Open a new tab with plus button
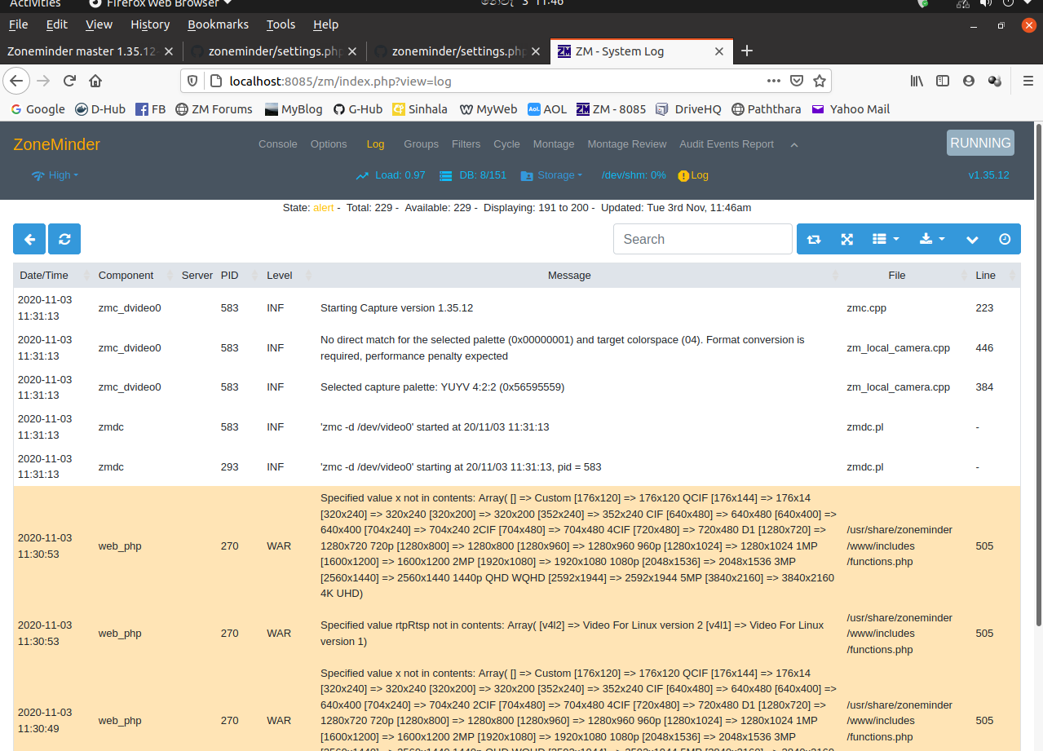Image resolution: width=1043 pixels, height=751 pixels. (746, 51)
